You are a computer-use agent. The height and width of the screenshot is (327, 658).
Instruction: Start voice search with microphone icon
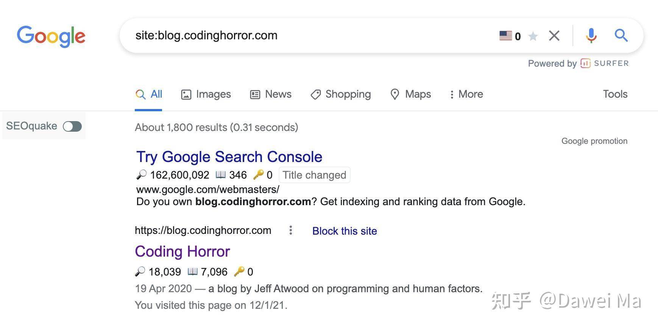591,36
